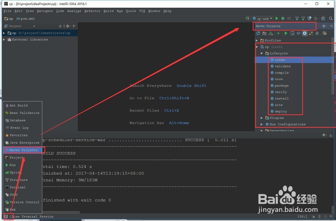
Task: Hide the terminal tool window
Action: tap(331, 135)
